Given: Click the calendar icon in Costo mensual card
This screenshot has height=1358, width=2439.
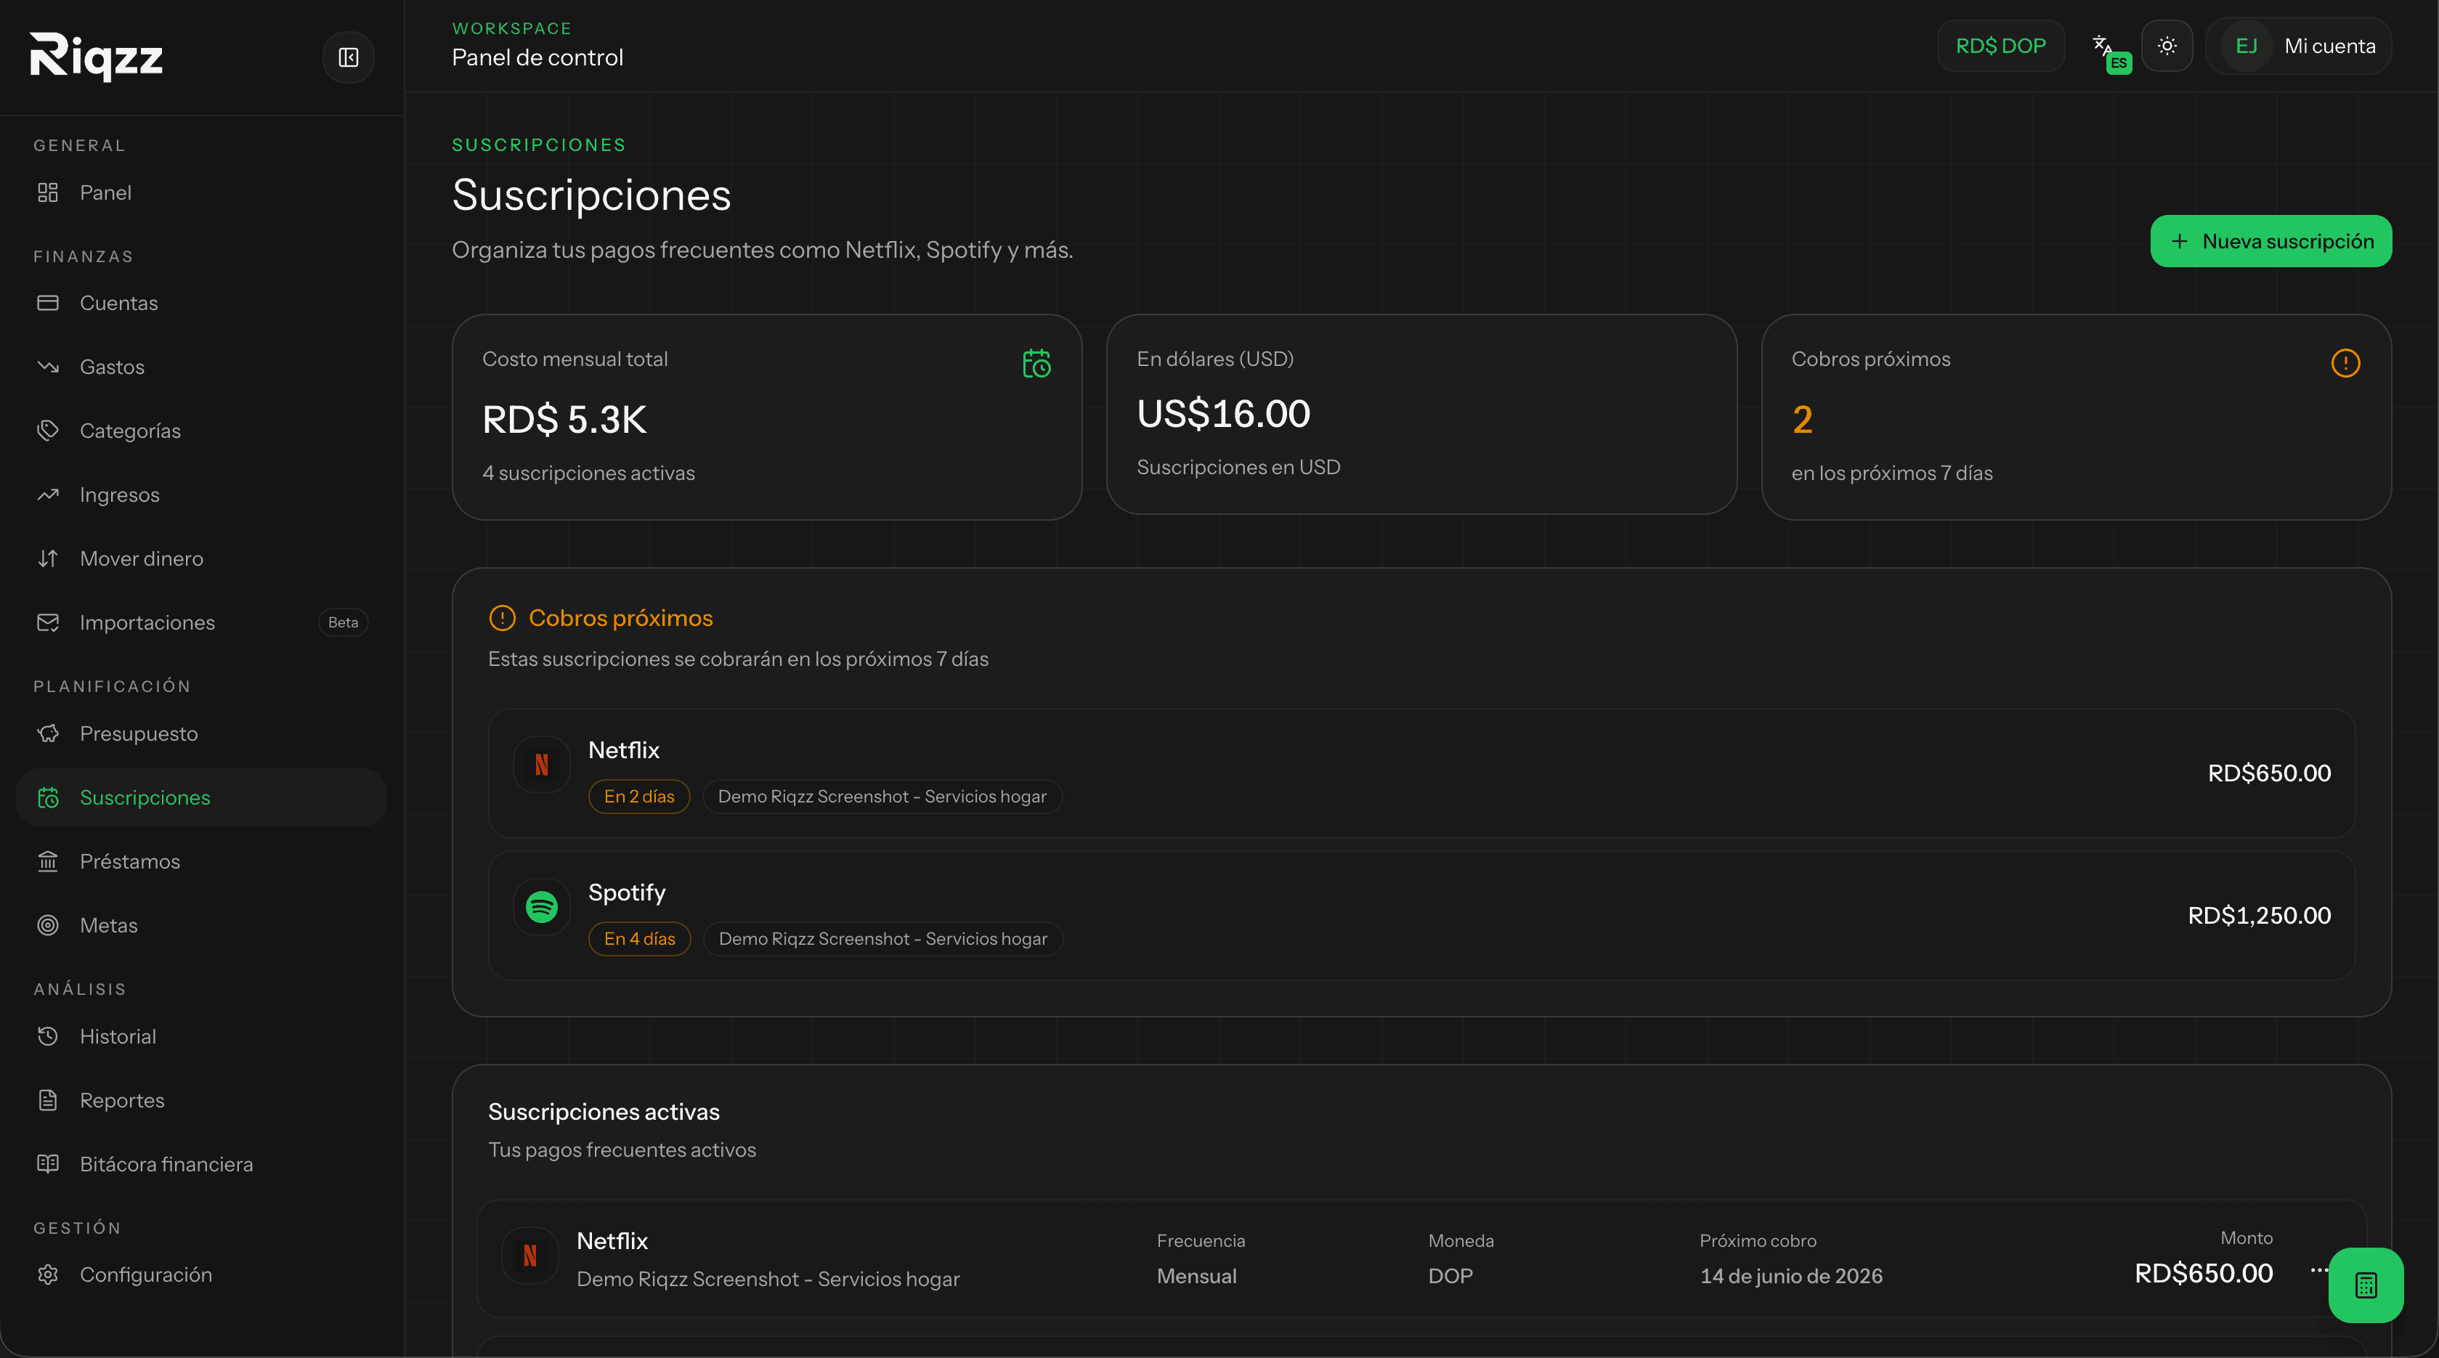Looking at the screenshot, I should 1036,363.
